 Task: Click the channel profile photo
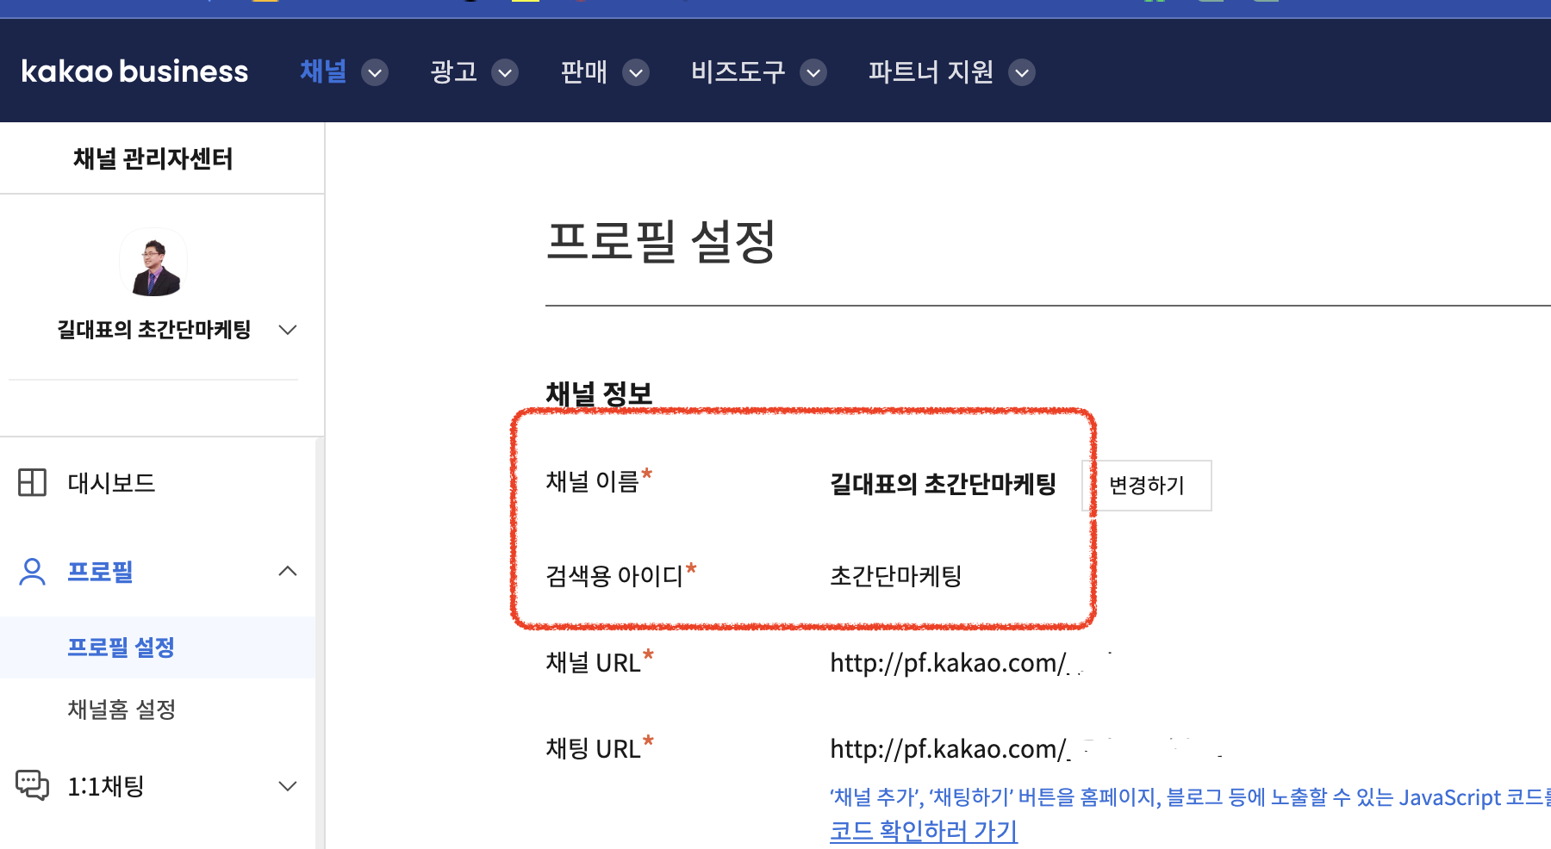tap(153, 263)
